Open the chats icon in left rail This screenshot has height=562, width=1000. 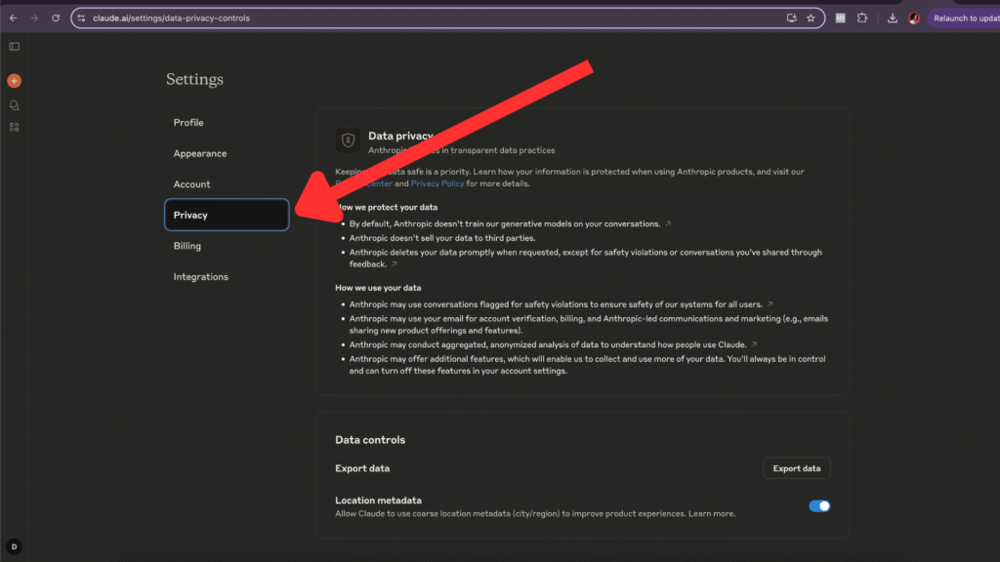tap(14, 105)
